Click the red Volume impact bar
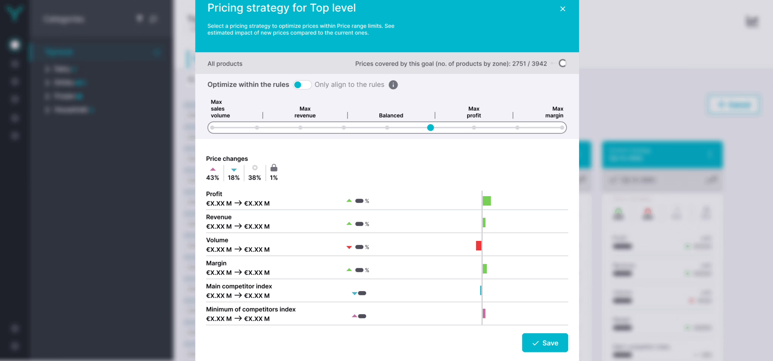The image size is (773, 361). pos(479,246)
